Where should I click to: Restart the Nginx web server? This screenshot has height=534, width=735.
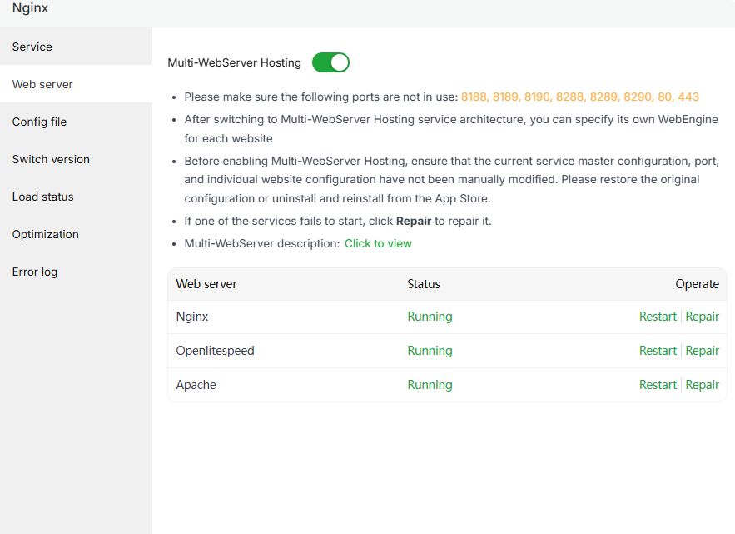pos(658,317)
